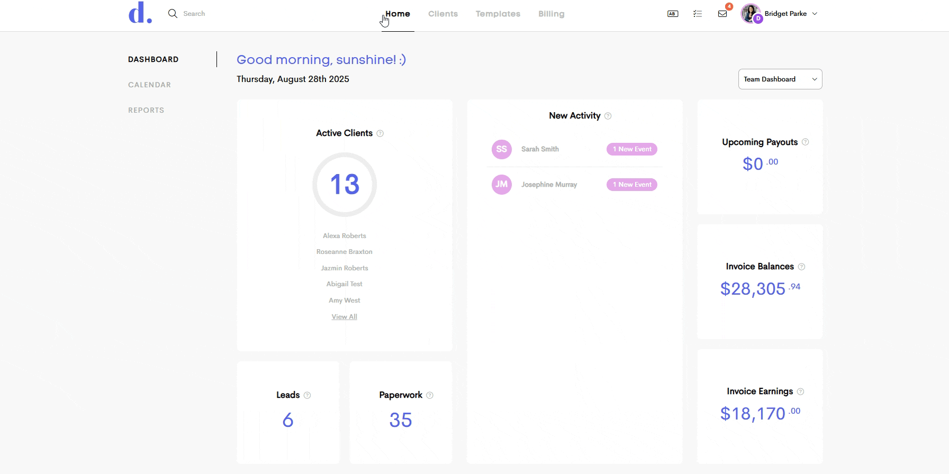The width and height of the screenshot is (949, 474).
Task: Open the Team Dashboard dropdown
Action: (780, 79)
